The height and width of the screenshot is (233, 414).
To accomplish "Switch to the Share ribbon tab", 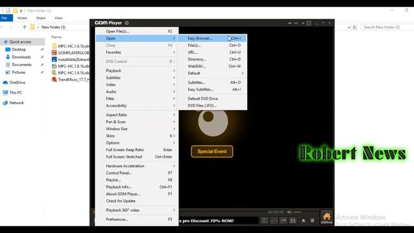I will (x=41, y=18).
